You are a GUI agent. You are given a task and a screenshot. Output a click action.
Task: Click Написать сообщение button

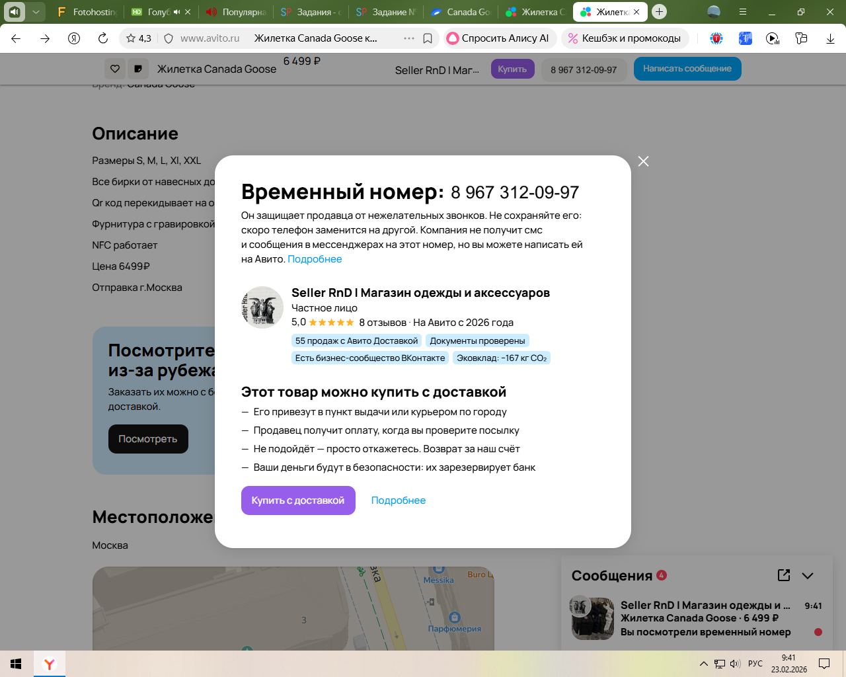pos(687,69)
